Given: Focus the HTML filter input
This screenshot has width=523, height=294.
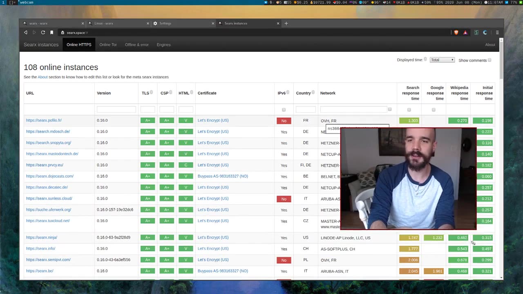Looking at the screenshot, I should coord(186,109).
